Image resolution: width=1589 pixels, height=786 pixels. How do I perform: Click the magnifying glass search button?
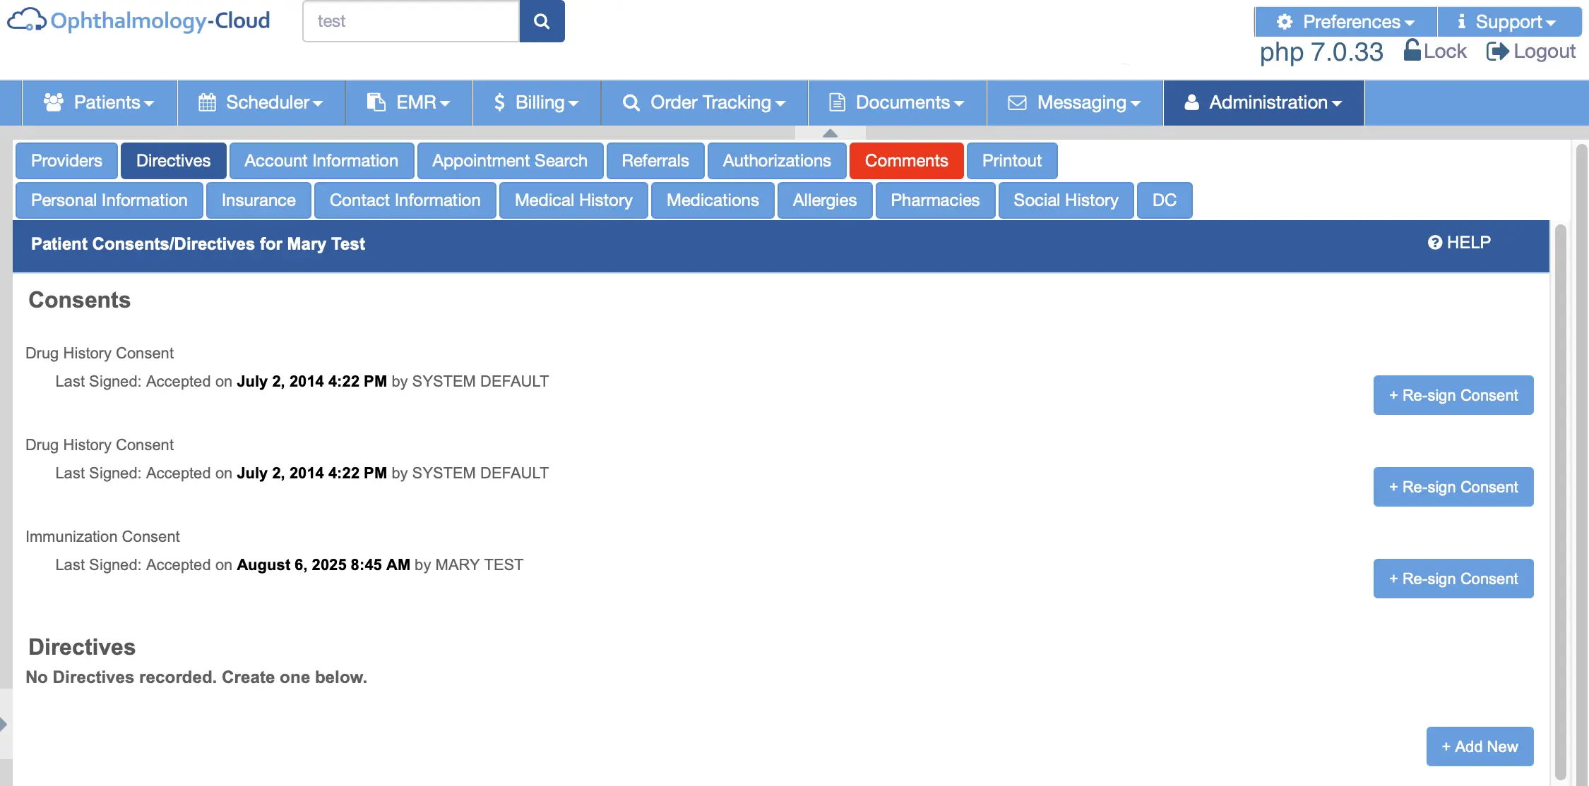[542, 21]
